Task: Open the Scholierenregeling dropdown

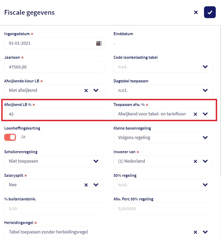Action: pos(96,161)
